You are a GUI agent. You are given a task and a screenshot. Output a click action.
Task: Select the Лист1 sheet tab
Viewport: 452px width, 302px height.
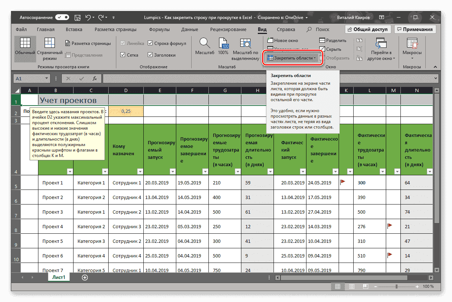[x=59, y=277]
